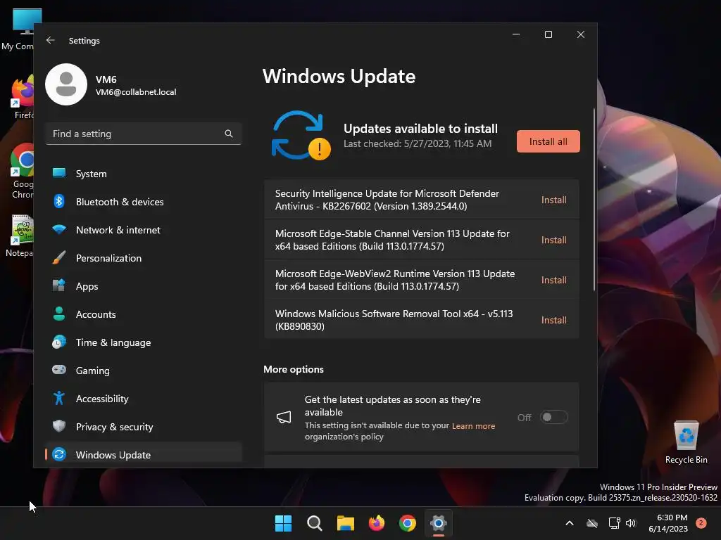This screenshot has height=540, width=721.
Task: Launch Chrome from the taskbar
Action: click(408, 523)
